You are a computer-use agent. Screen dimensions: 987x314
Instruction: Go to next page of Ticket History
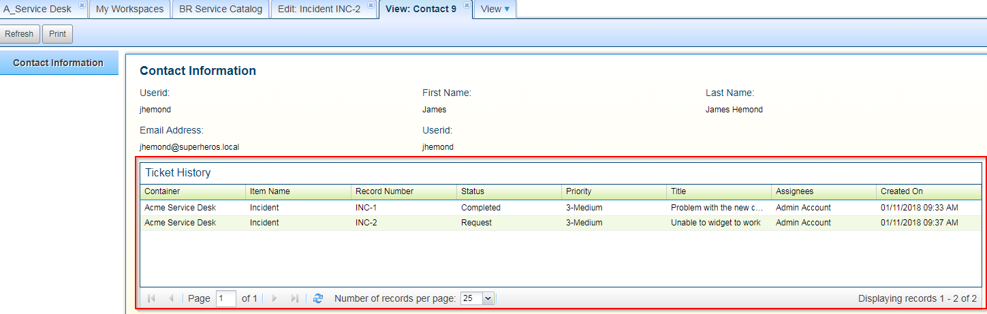point(275,298)
